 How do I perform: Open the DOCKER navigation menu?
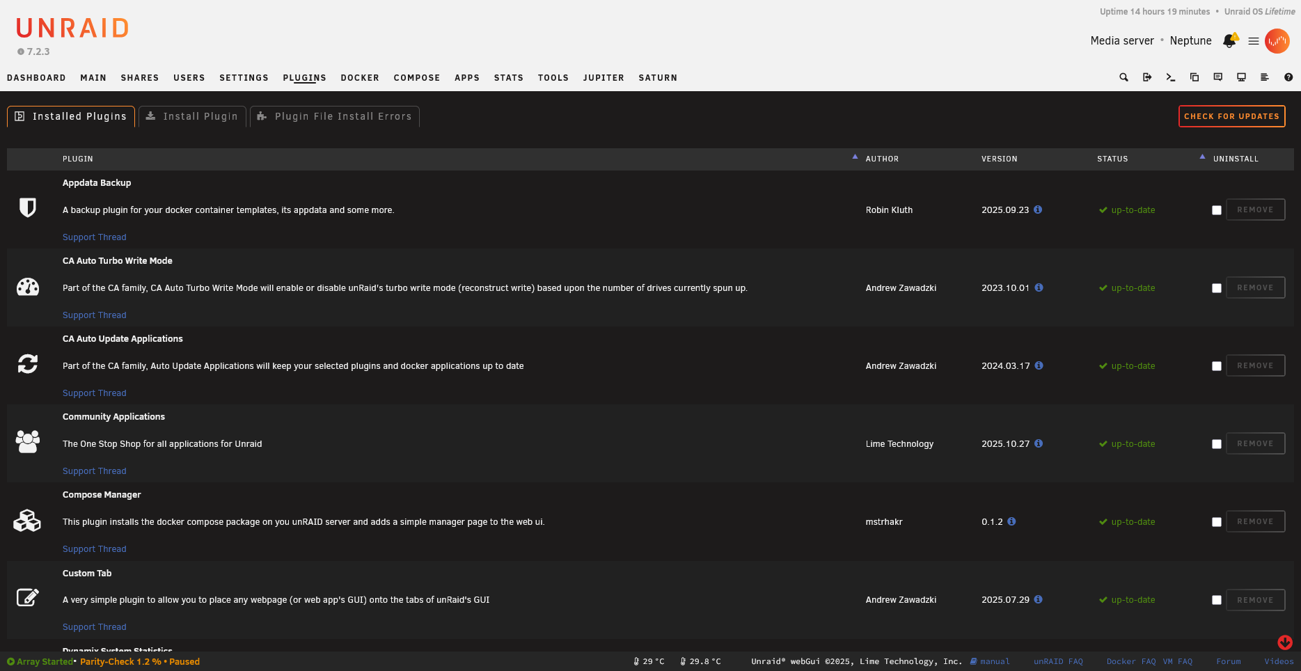pyautogui.click(x=360, y=77)
